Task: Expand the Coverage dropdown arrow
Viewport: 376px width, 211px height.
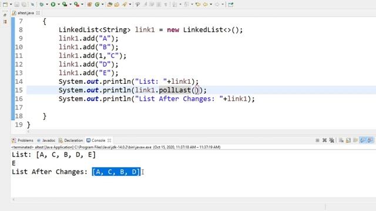Action: click(x=70, y=4)
